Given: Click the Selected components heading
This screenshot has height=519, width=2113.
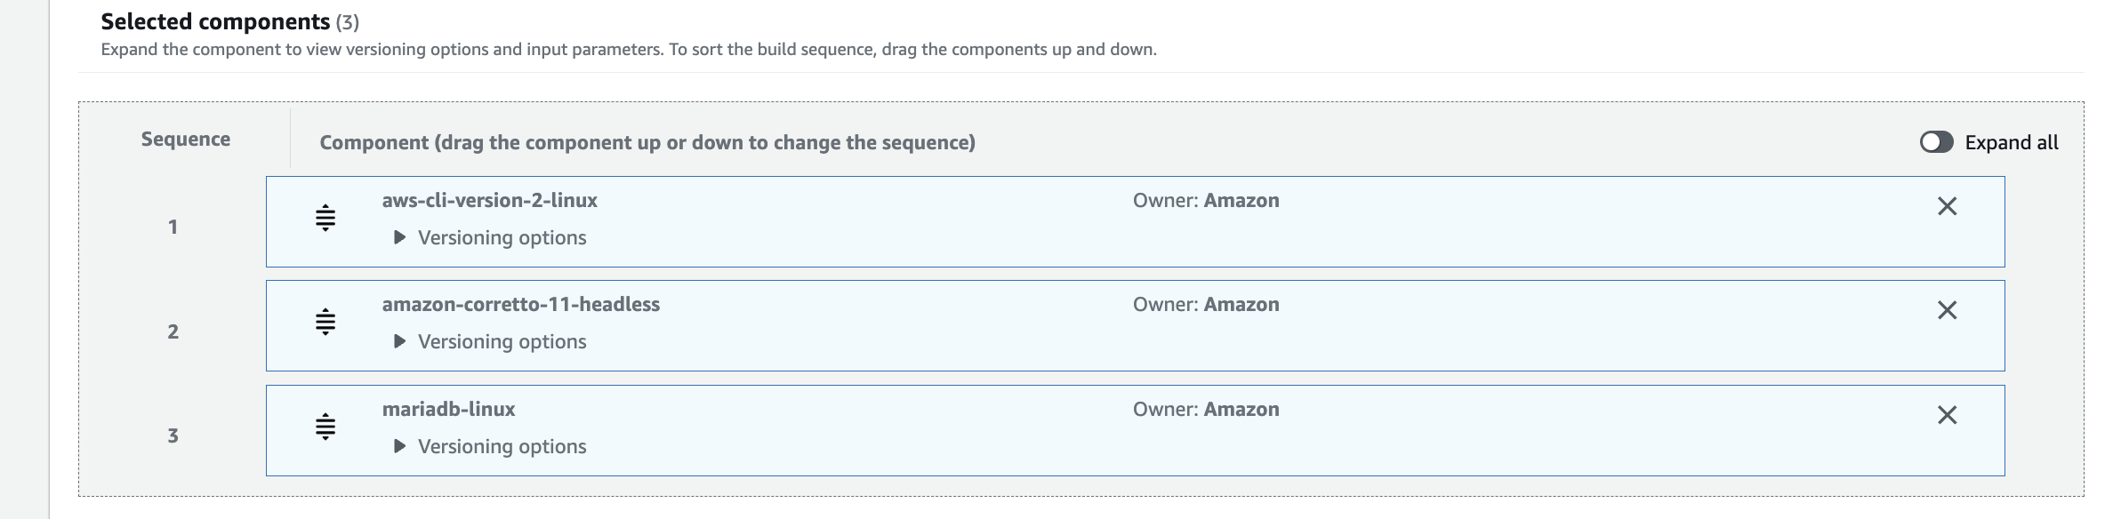Looking at the screenshot, I should pos(215,21).
